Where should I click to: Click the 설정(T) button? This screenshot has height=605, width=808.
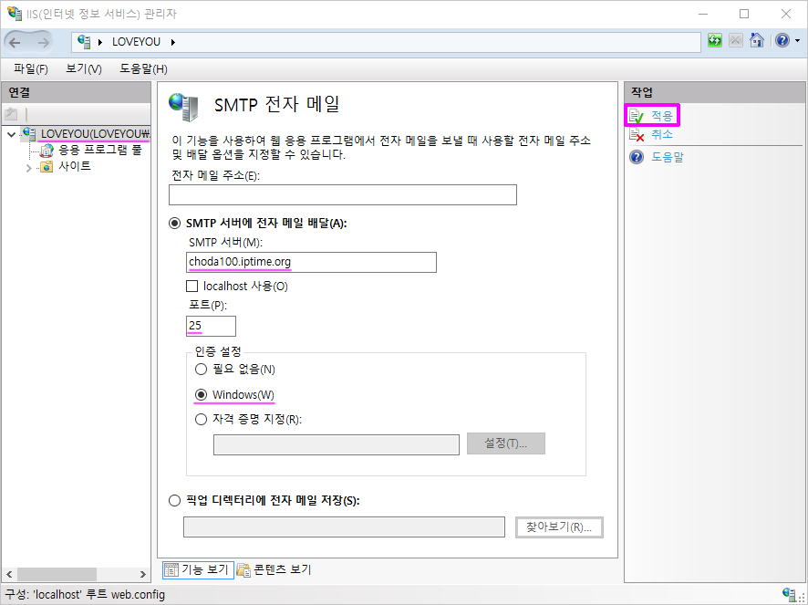[505, 443]
